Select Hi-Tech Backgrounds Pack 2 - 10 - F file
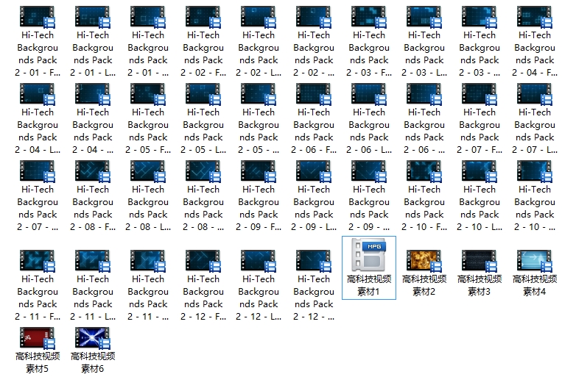The height and width of the screenshot is (377, 562). pos(424,170)
